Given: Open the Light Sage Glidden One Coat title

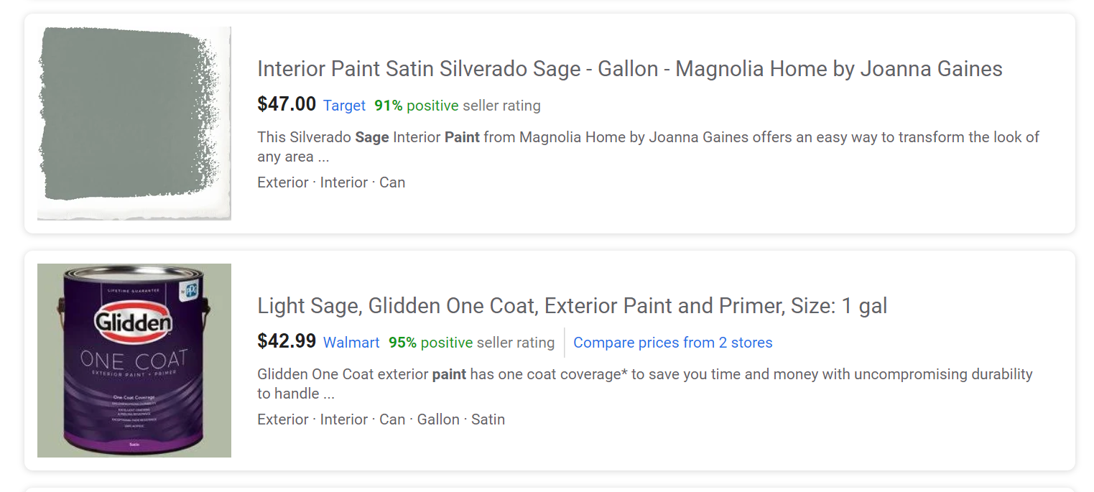Looking at the screenshot, I should [x=572, y=306].
